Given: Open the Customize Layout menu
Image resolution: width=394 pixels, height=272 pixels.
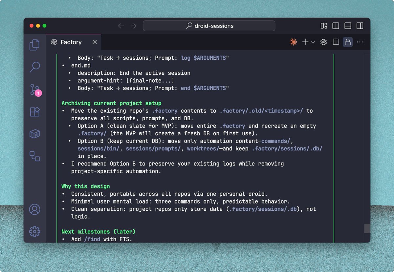Looking at the screenshot, I should coord(324,26).
